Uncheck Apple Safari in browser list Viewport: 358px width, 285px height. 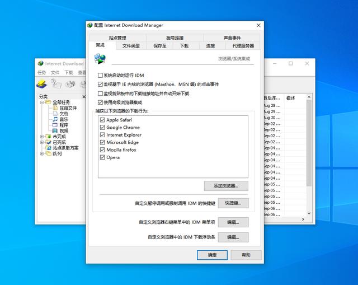[x=102, y=120]
